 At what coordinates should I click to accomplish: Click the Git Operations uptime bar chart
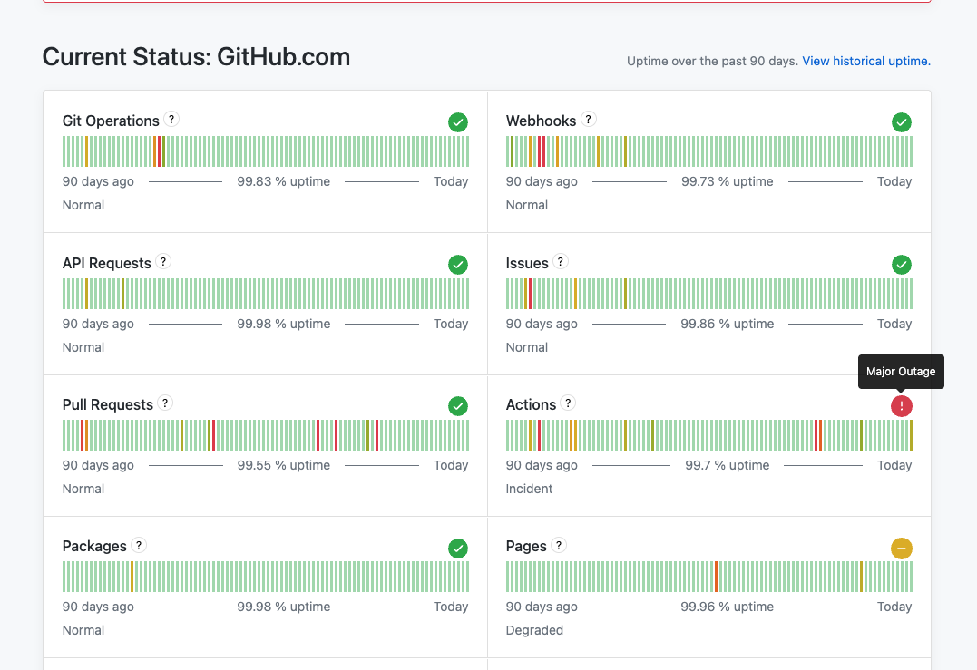click(x=266, y=151)
